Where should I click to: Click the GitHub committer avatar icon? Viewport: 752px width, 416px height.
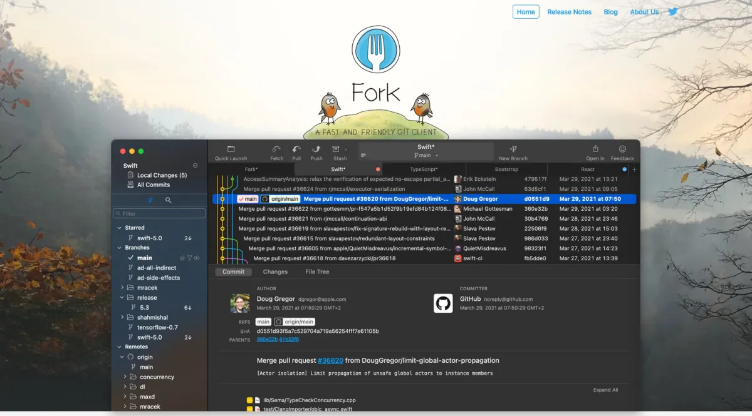(x=443, y=303)
